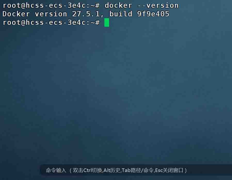Click the green terminal cursor block
This screenshot has width=232, height=180.
(x=107, y=22)
